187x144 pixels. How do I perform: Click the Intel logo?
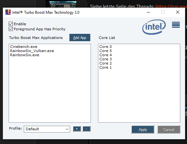154,27
